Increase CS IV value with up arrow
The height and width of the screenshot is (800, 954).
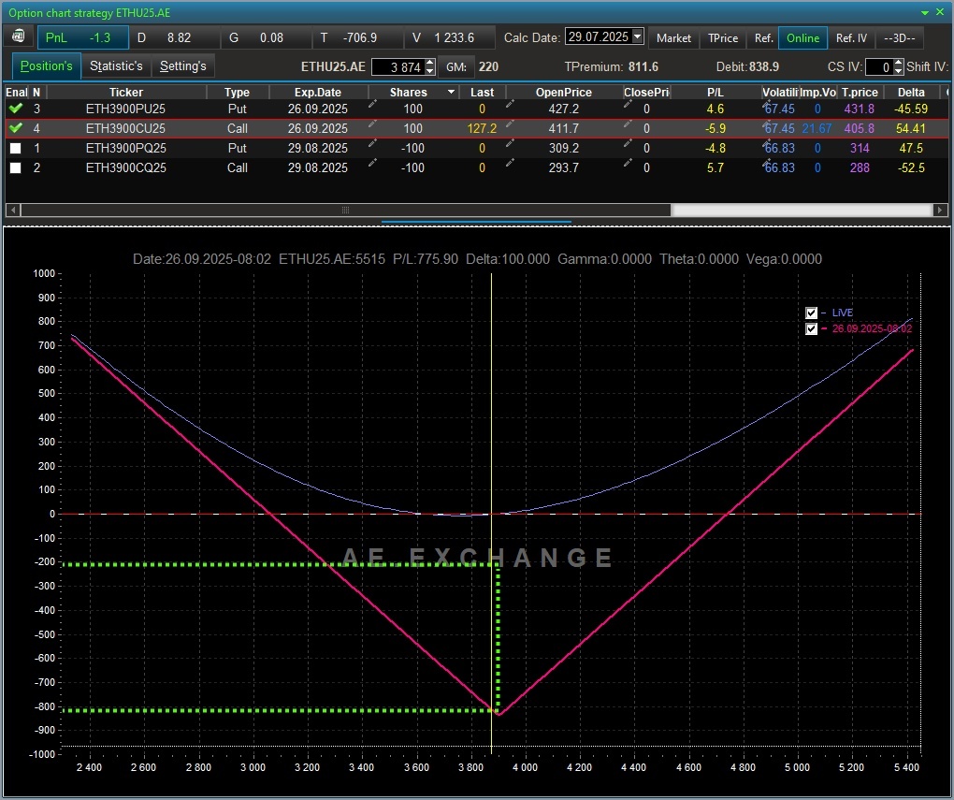click(899, 63)
